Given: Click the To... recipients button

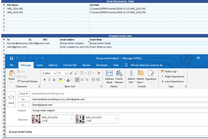Looking at the screenshot, I should (x=24, y=99).
